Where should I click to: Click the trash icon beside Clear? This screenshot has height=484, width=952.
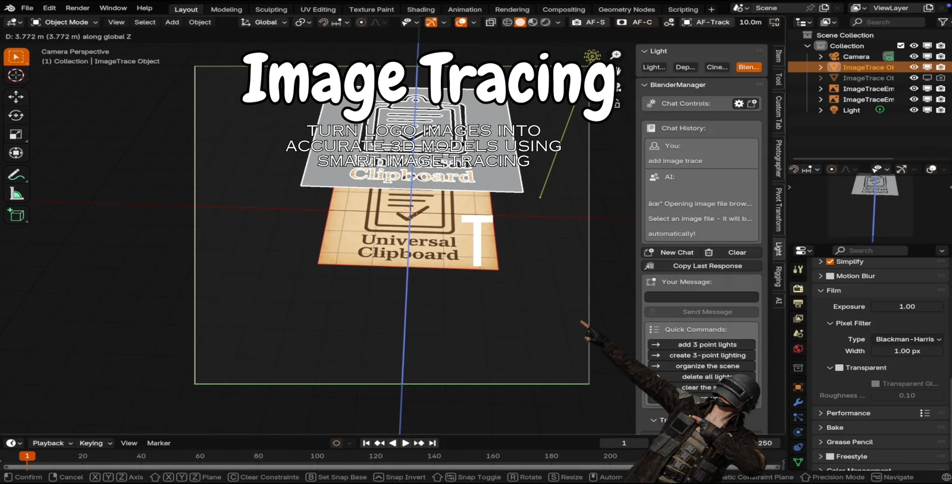coord(709,252)
